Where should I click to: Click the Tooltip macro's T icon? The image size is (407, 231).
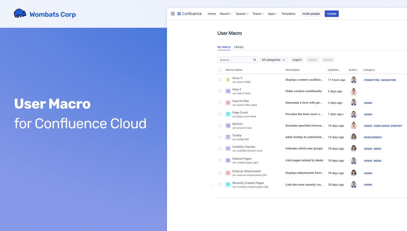(228, 137)
